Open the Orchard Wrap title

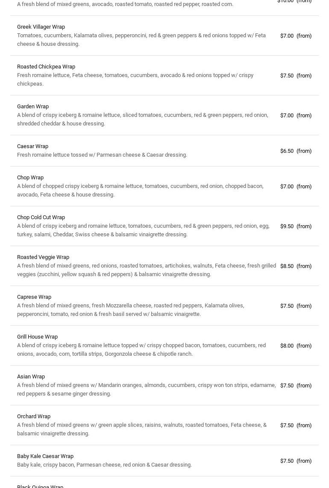(34, 417)
